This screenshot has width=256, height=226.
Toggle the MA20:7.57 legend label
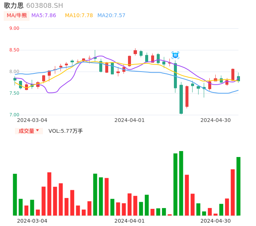click(111, 16)
